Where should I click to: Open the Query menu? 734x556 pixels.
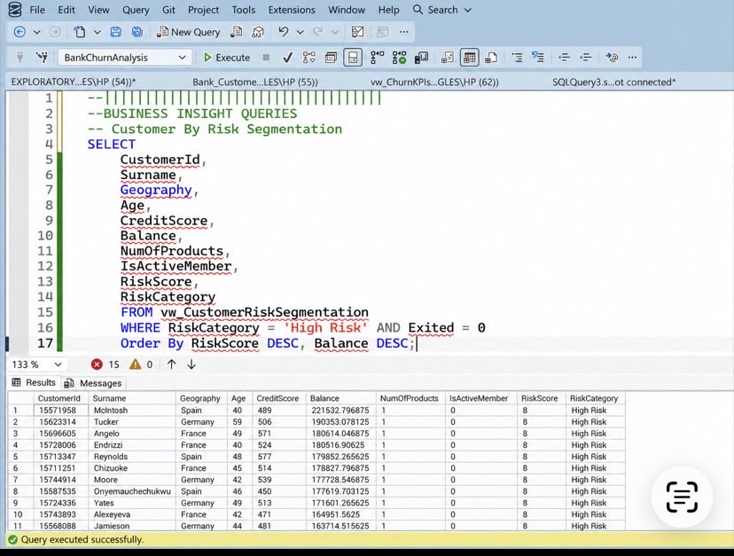click(136, 10)
